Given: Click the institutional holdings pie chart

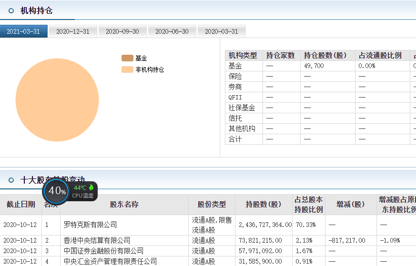Looking at the screenshot, I should click(57, 100).
